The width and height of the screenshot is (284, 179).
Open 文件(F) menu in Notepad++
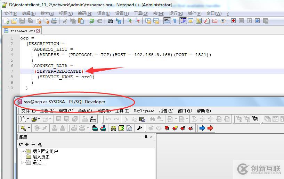[10, 14]
